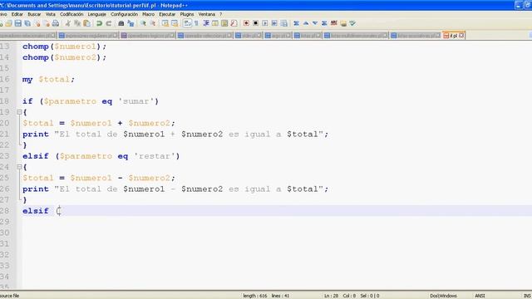Open Find with the binoculars icon
This screenshot has height=299, width=532.
click(x=121, y=23)
